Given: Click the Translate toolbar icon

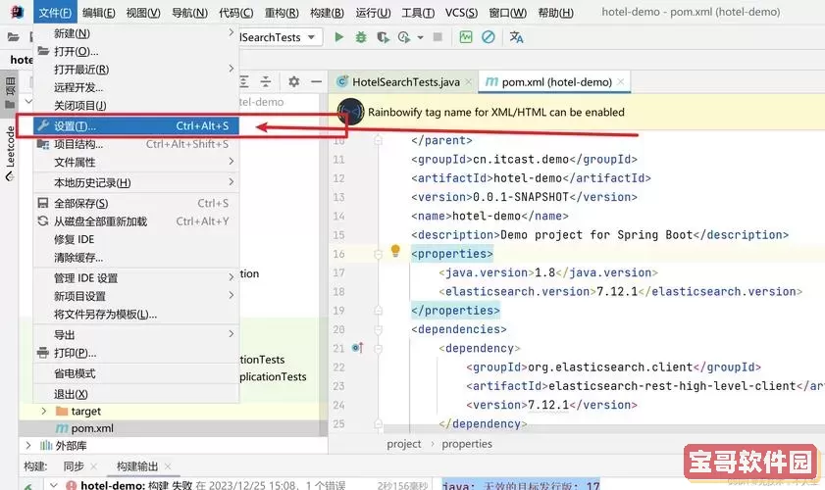Looking at the screenshot, I should point(516,37).
